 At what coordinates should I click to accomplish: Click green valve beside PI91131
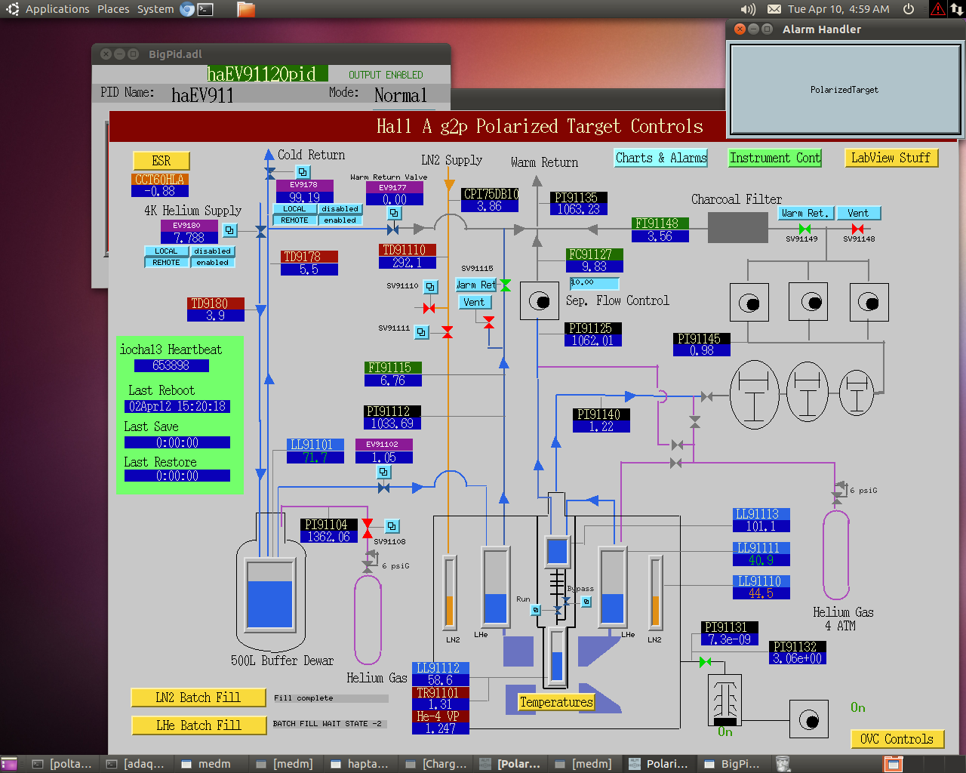(705, 662)
